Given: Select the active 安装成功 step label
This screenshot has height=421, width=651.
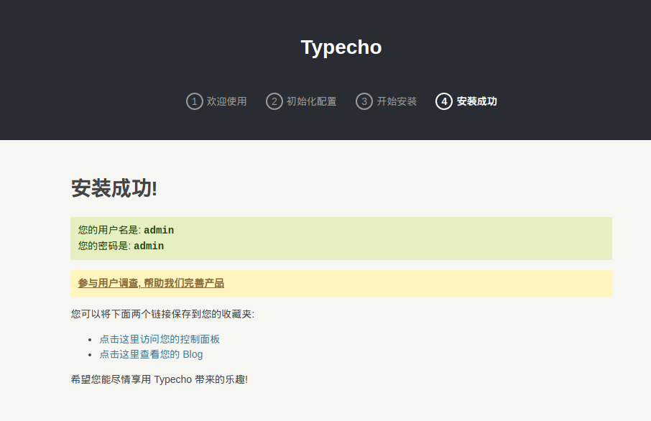Looking at the screenshot, I should pos(477,101).
